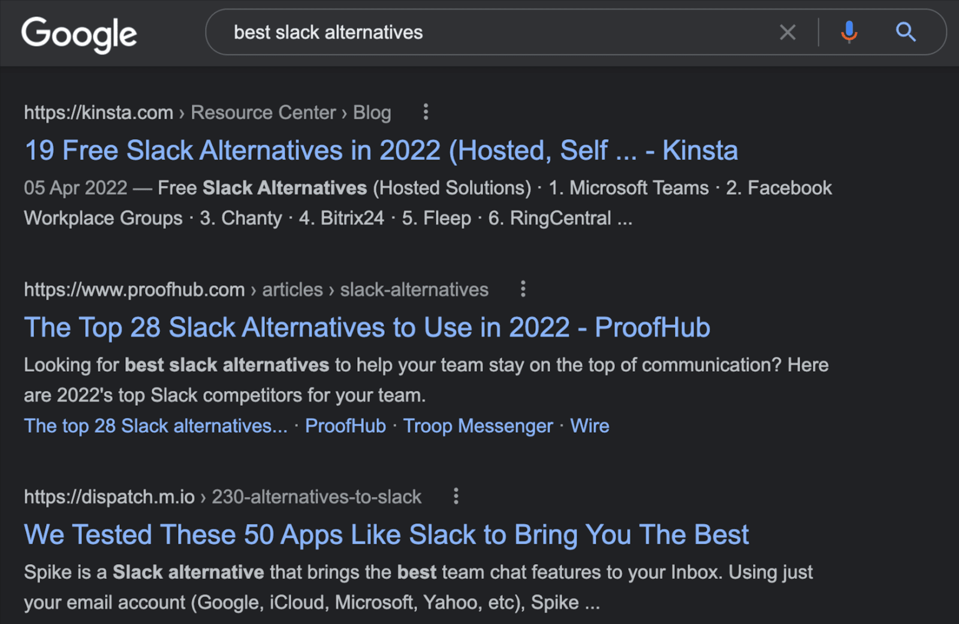This screenshot has width=959, height=624.
Task: Follow the Wire sitelink
Action: (590, 426)
